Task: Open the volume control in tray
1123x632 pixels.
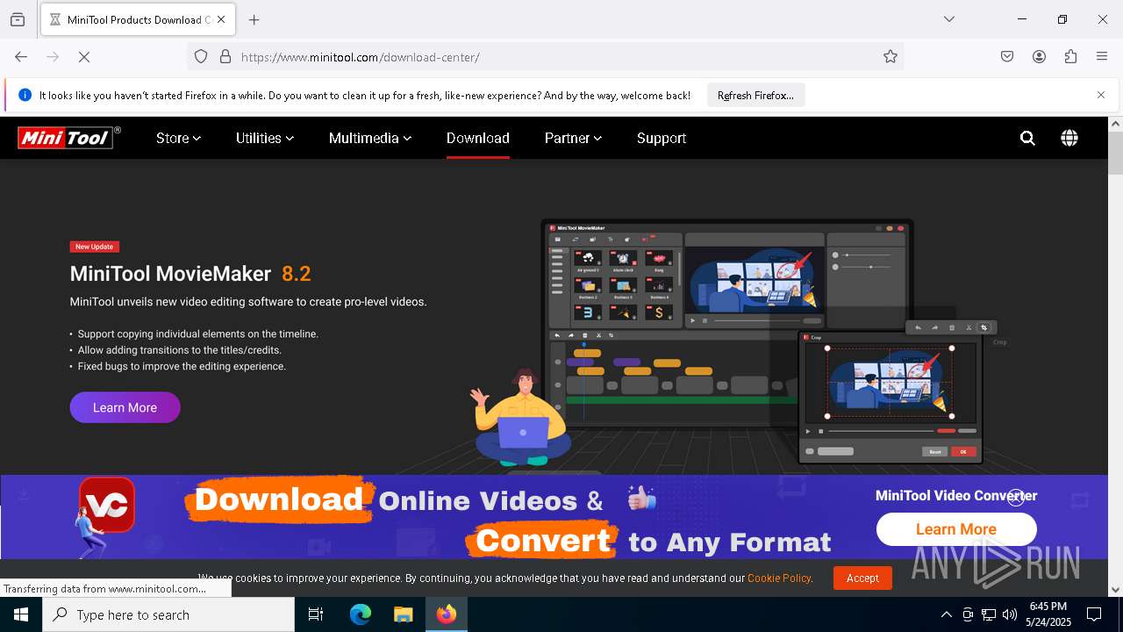Action: click(1010, 614)
